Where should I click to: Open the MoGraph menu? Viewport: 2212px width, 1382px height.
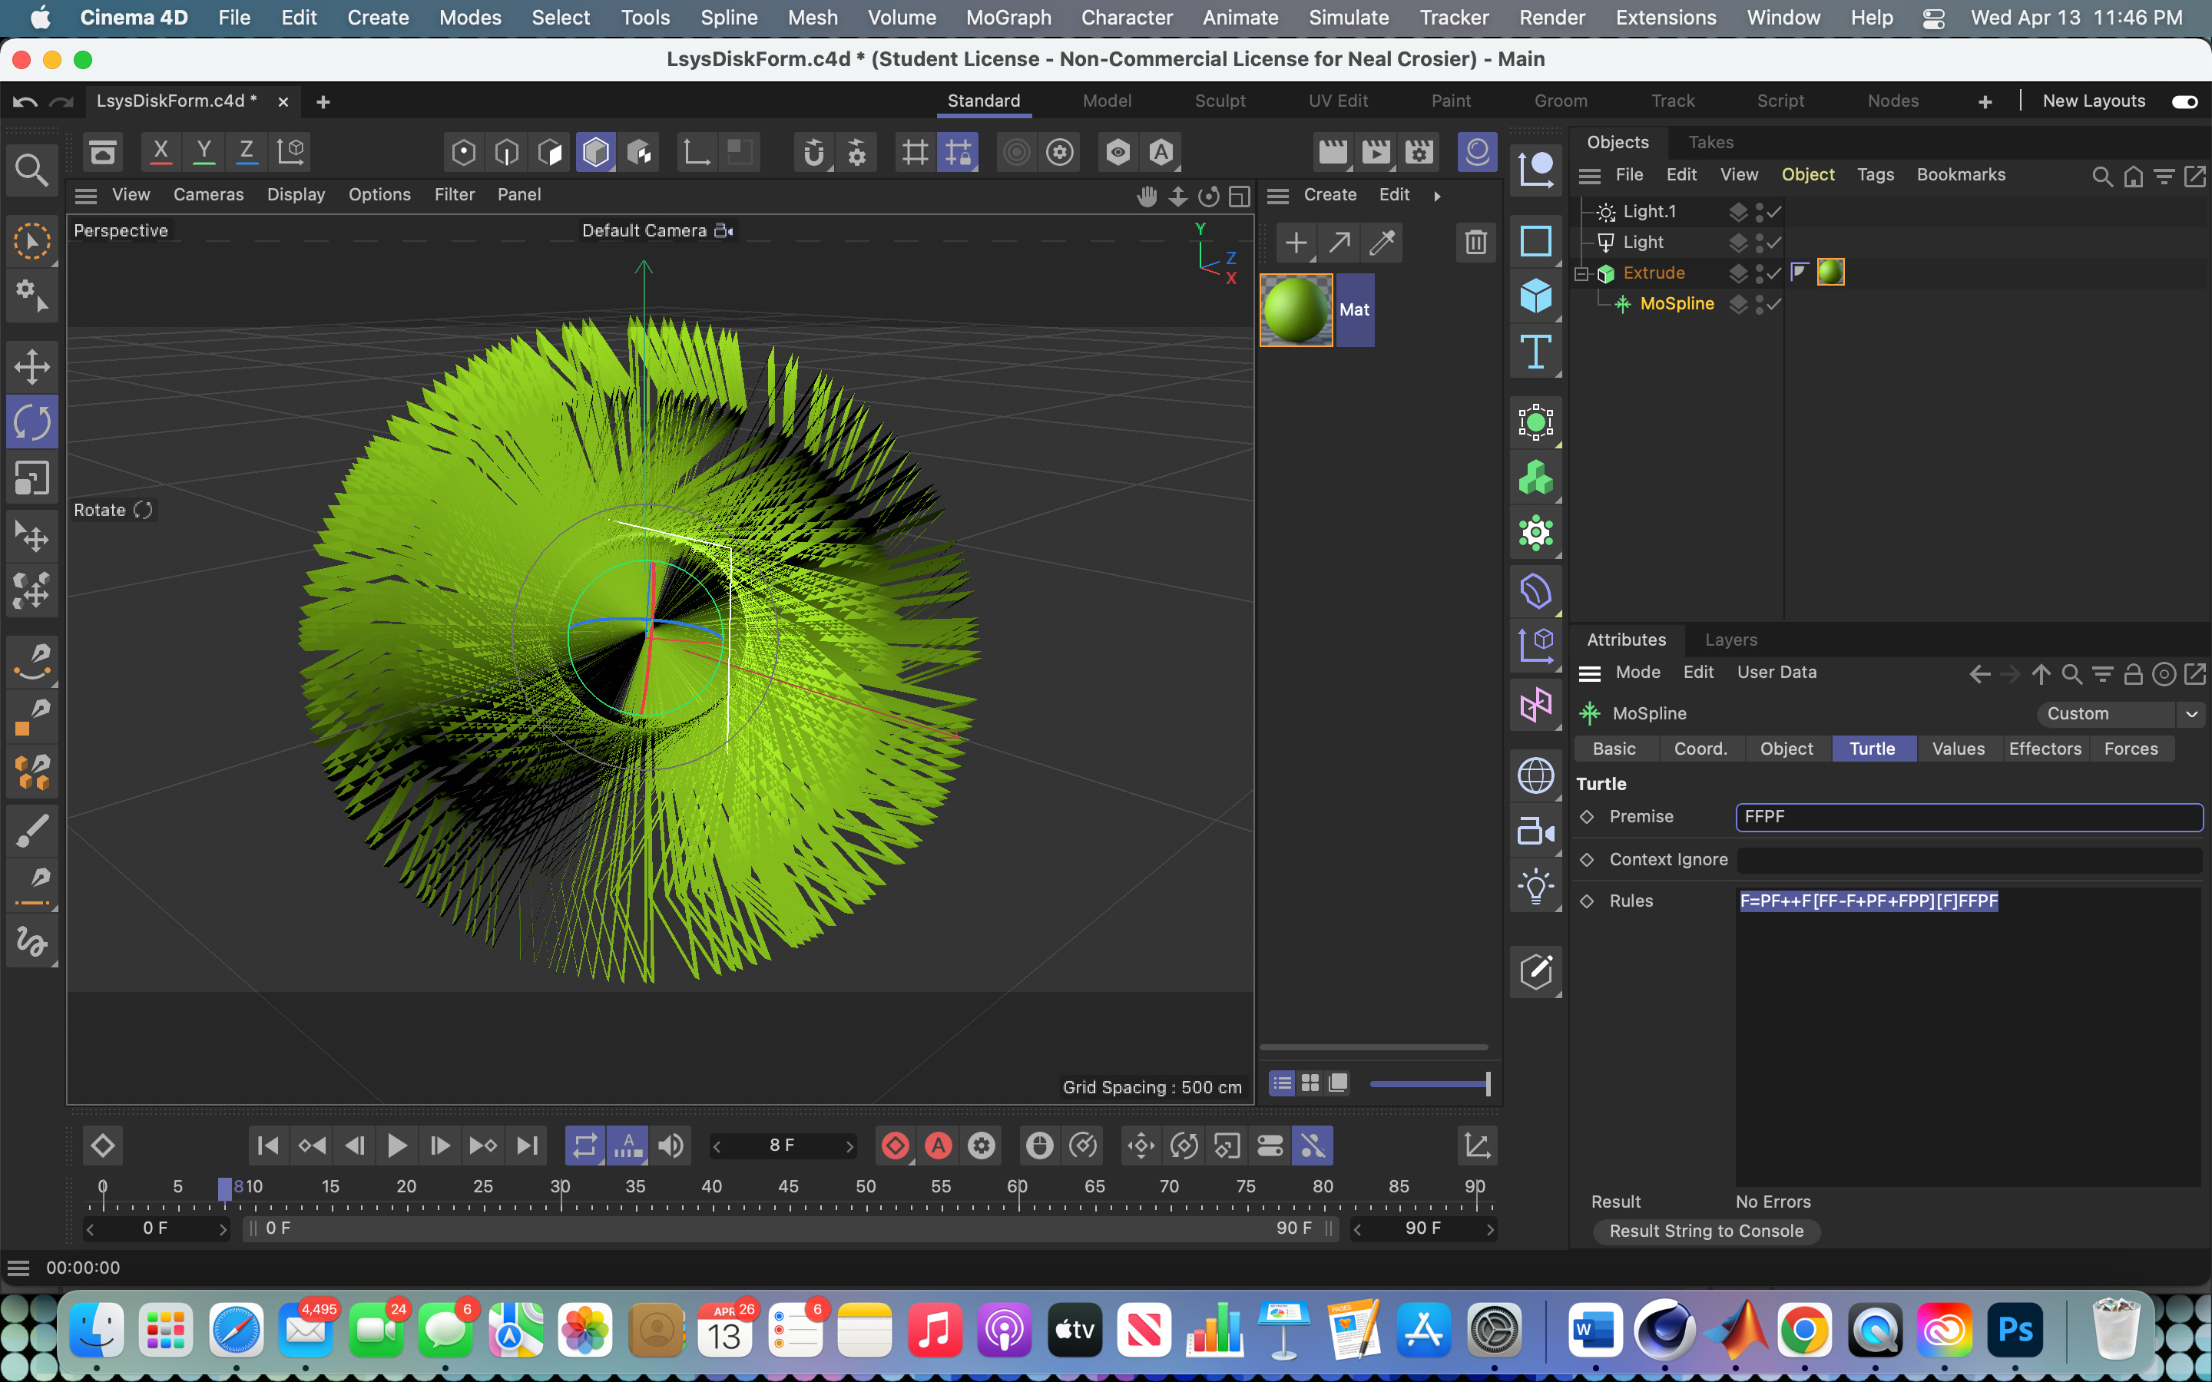point(1008,18)
